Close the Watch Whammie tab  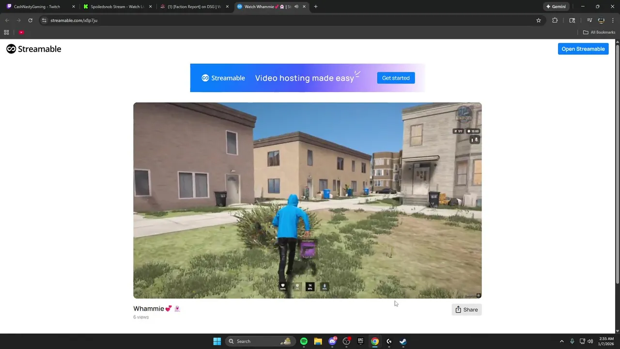pyautogui.click(x=304, y=7)
